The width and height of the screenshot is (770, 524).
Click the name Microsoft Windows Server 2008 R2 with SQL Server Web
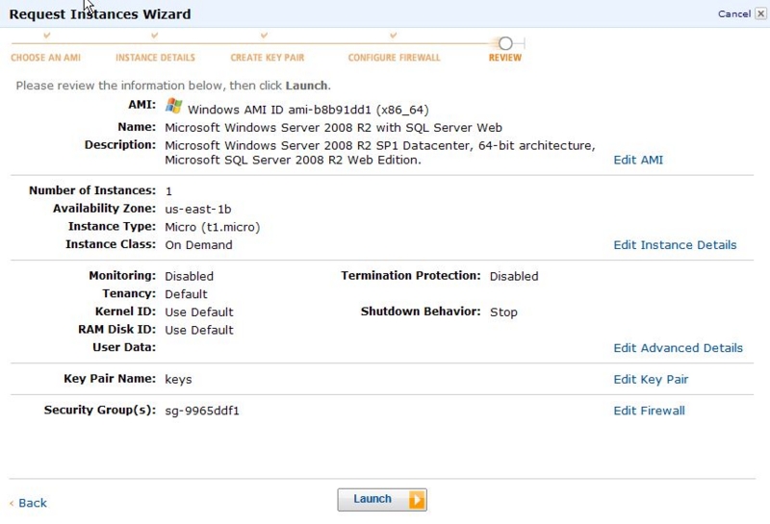(x=333, y=128)
